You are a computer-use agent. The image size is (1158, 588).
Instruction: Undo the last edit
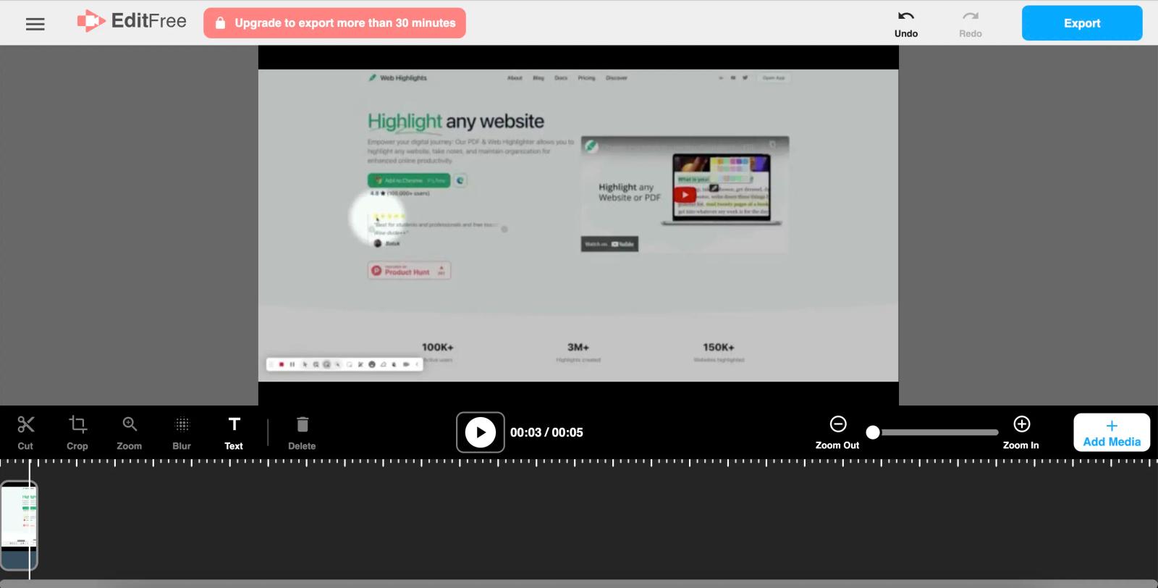[905, 24]
